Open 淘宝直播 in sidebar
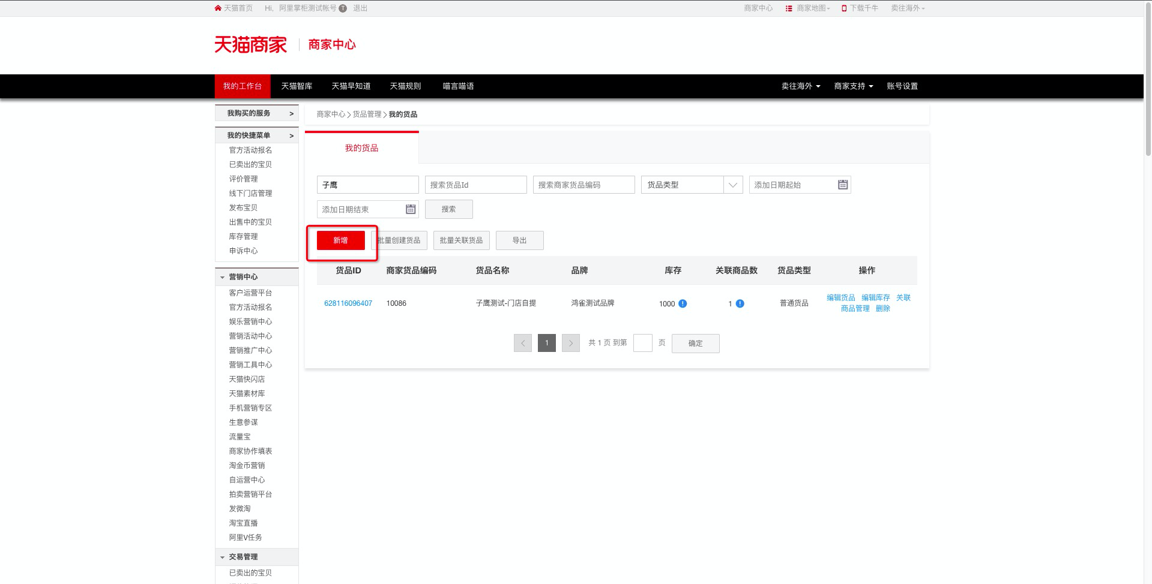 (x=243, y=523)
